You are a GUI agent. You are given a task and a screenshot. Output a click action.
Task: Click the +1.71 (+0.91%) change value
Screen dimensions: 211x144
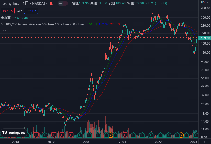click(156, 3)
